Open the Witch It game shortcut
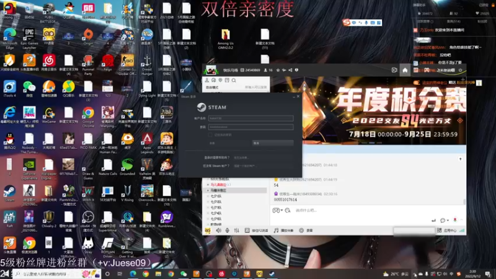The width and height of the screenshot is (496, 279). 88,193
